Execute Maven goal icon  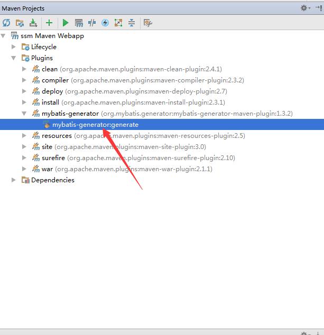pyautogui.click(x=79, y=23)
